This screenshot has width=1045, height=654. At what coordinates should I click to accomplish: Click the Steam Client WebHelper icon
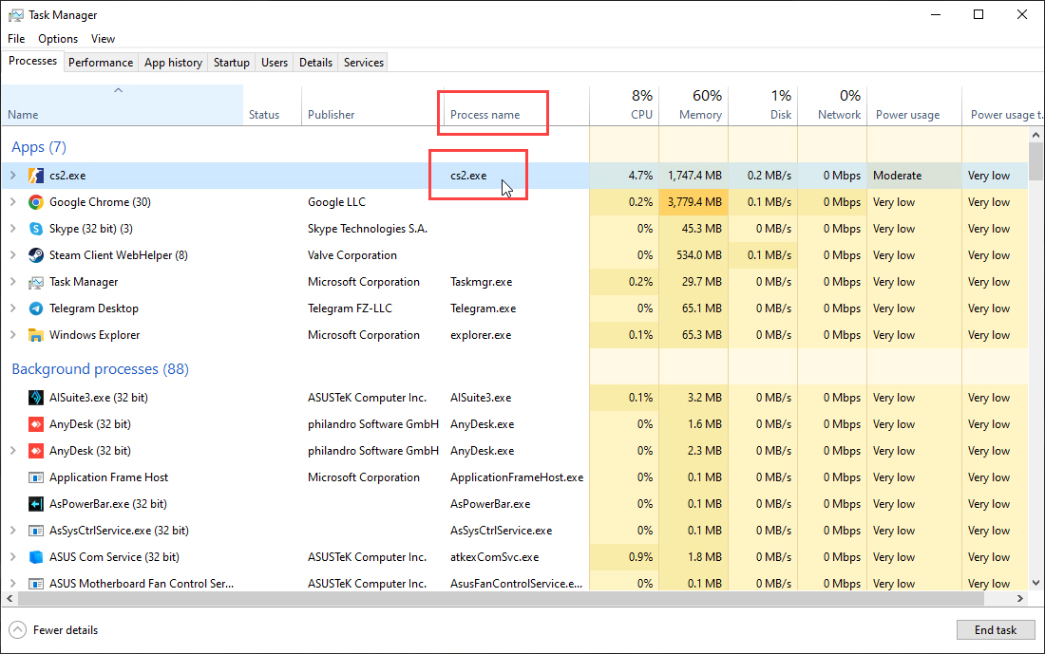[x=36, y=255]
